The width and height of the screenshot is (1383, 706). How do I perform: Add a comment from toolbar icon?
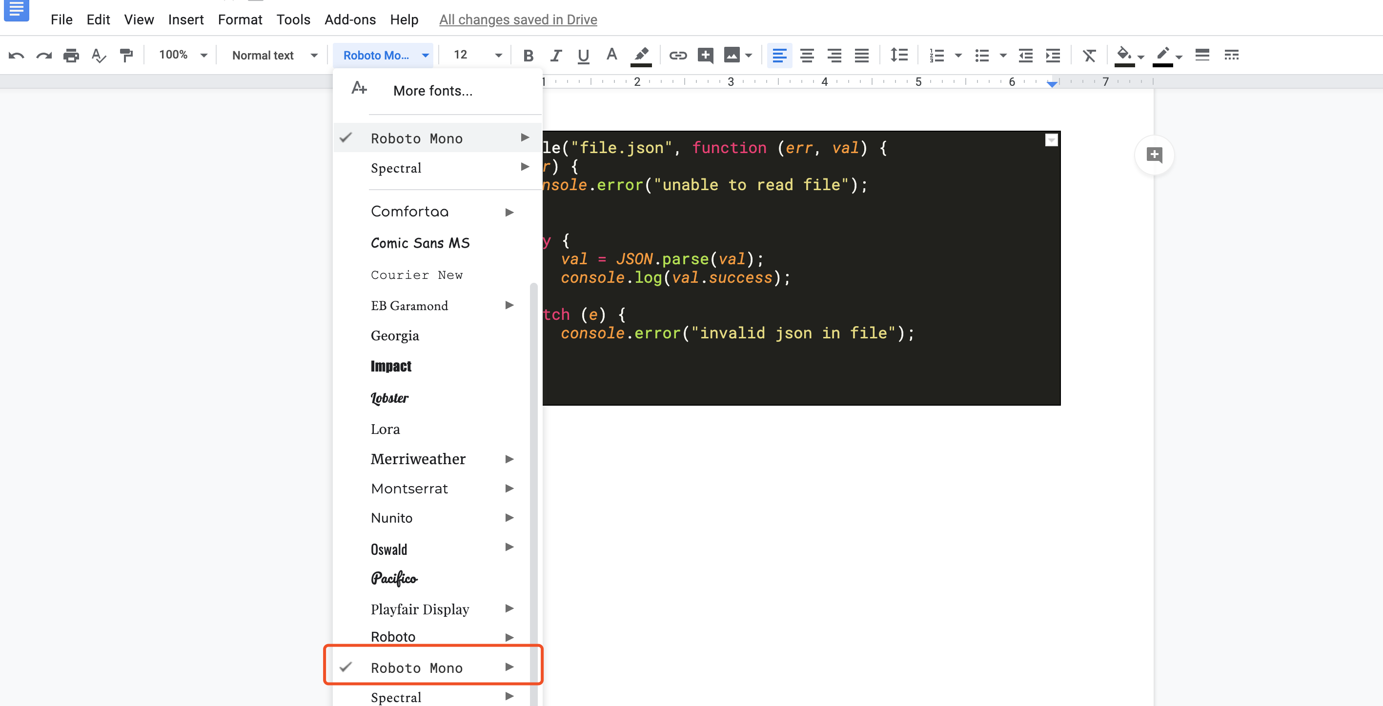705,55
